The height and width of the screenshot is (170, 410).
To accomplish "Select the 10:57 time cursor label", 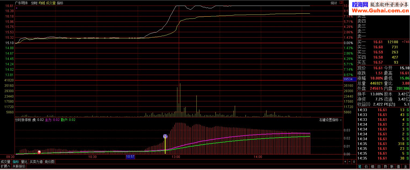I will pyautogui.click(x=130, y=157).
